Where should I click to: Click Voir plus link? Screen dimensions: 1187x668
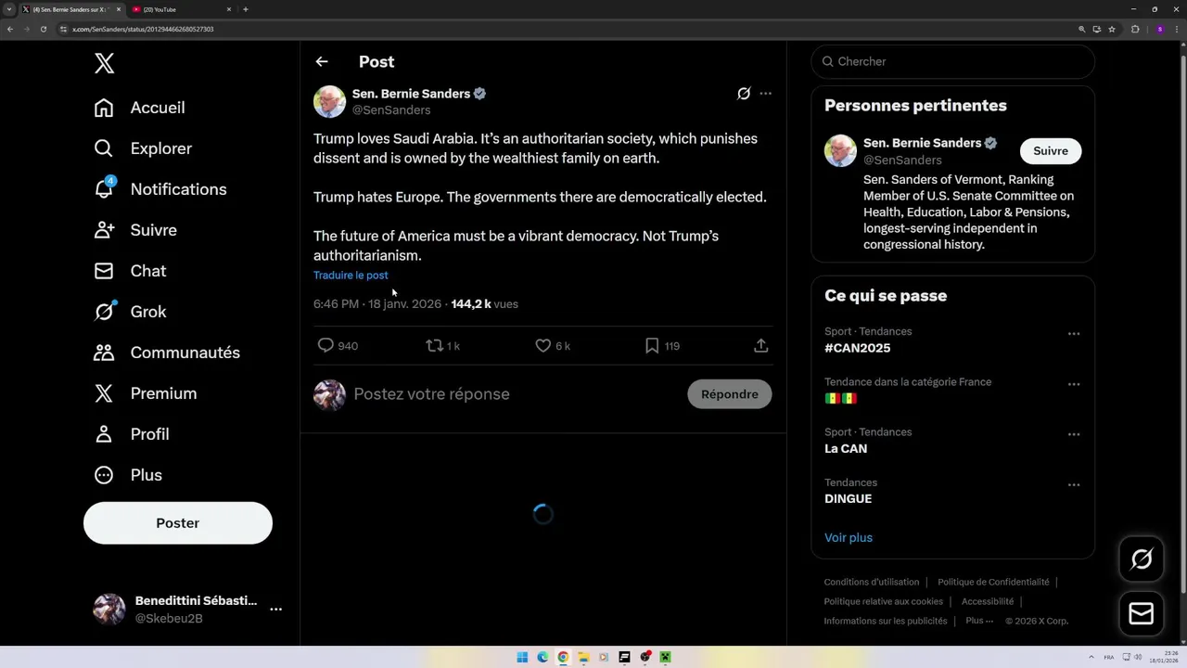tap(849, 538)
